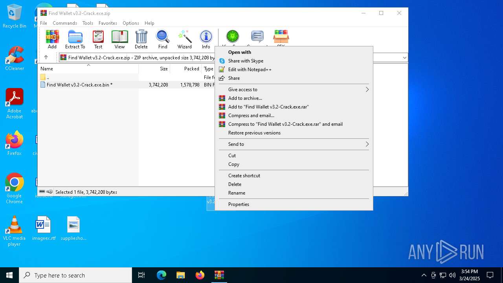This screenshot has width=503, height=283.
Task: Click the Delete toolbar icon
Action: click(x=141, y=39)
